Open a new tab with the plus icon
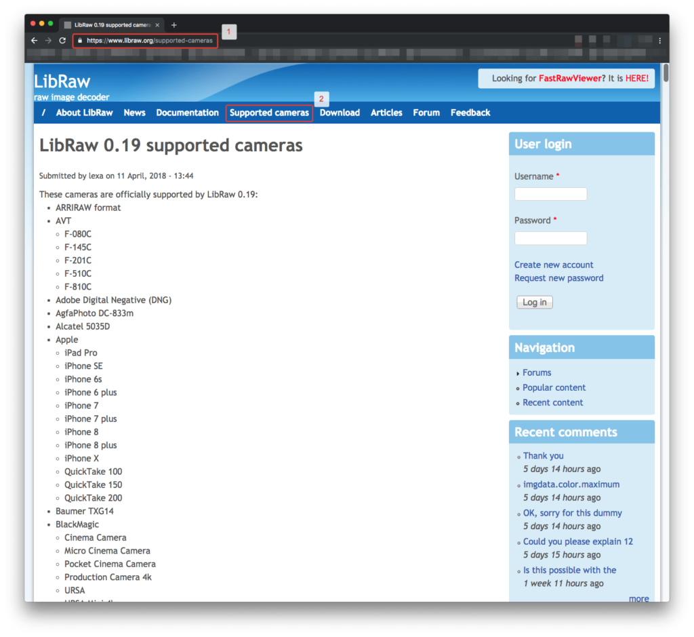The height and width of the screenshot is (637, 694). [173, 25]
